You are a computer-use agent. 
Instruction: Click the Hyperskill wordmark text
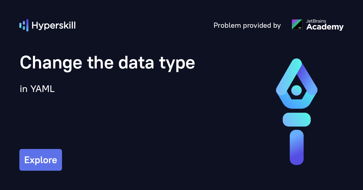tap(54, 26)
